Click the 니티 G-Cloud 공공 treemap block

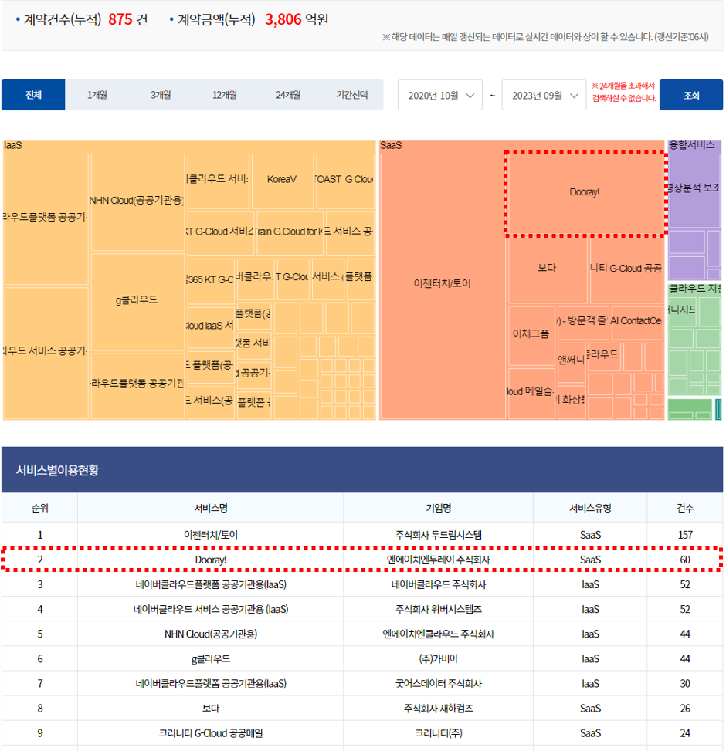626,269
